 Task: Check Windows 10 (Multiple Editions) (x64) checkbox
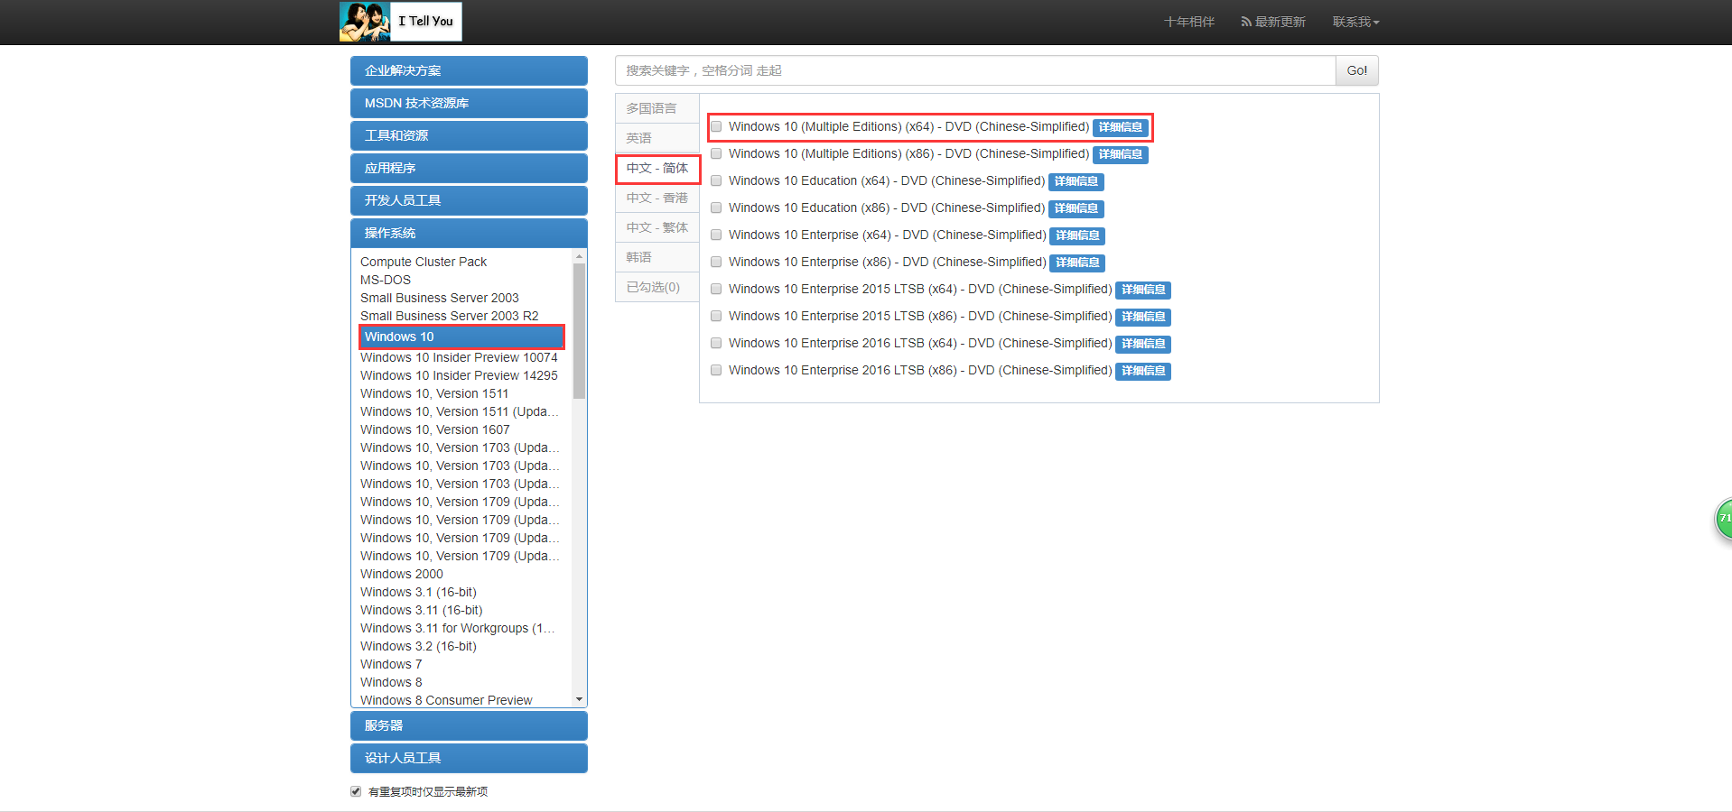[x=716, y=127]
